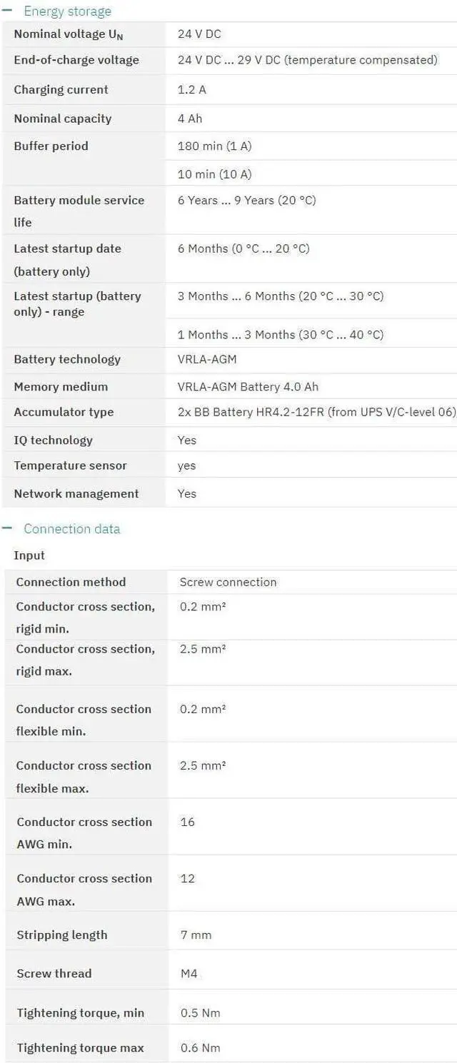The height and width of the screenshot is (1063, 457).
Task: Click the Tightening torque max 0.6 Nm value
Action: [200, 1047]
